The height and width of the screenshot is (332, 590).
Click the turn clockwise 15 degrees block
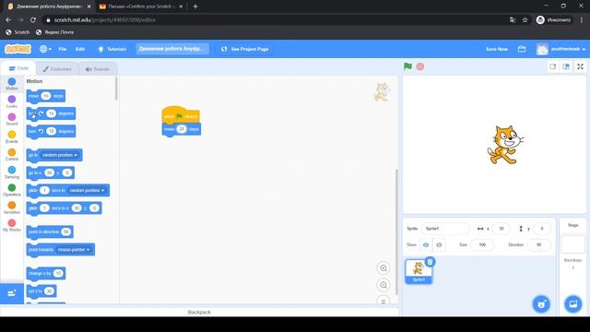[51, 113]
